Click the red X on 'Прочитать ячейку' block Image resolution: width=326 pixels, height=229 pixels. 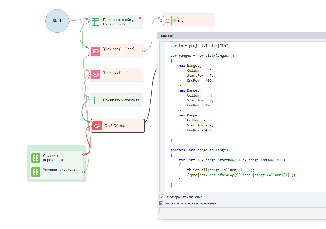click(140, 18)
